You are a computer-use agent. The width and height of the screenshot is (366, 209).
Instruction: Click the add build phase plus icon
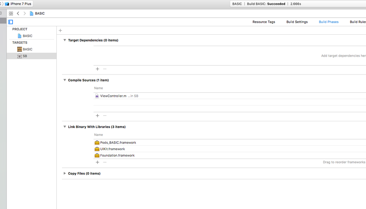60,31
